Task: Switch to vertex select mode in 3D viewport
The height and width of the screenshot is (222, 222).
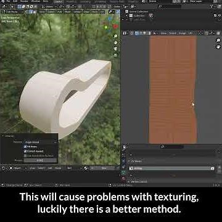Action: tap(27, 12)
